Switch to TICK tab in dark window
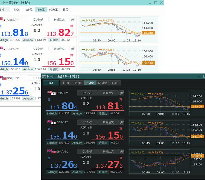 click(x=66, y=83)
